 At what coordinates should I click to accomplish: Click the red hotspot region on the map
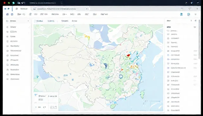click(x=128, y=55)
